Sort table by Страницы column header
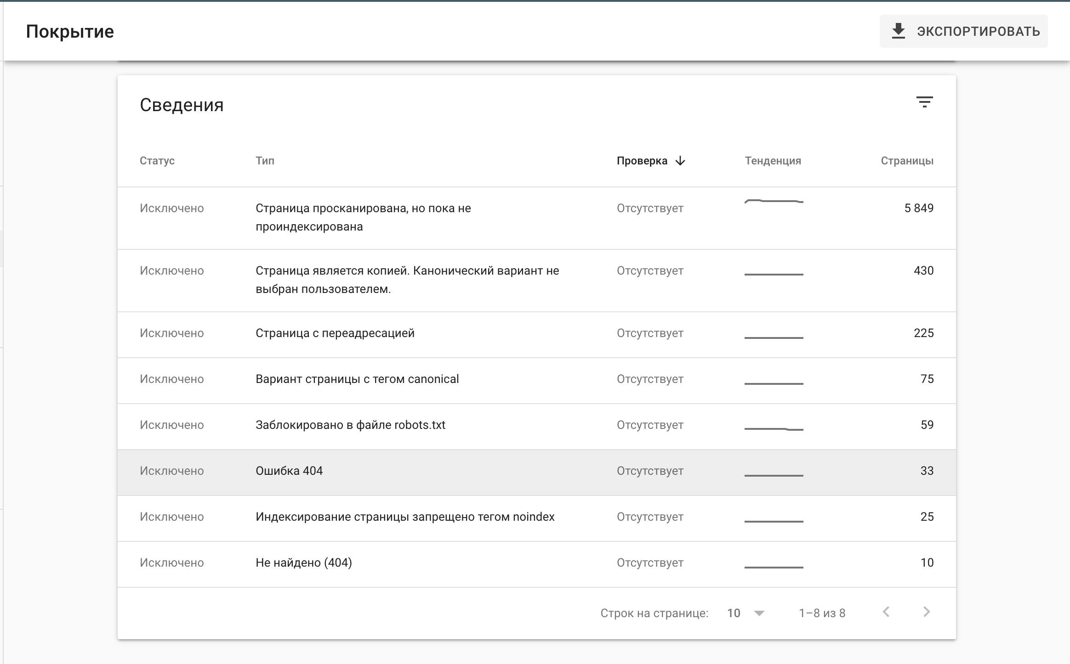The width and height of the screenshot is (1070, 664). coord(907,161)
